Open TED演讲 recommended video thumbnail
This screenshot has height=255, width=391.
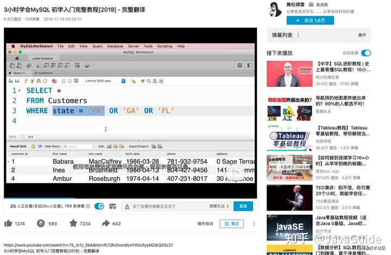tap(289, 197)
